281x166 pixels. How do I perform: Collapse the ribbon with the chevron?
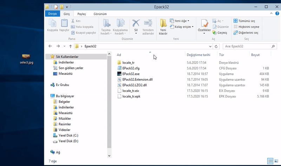271,13
